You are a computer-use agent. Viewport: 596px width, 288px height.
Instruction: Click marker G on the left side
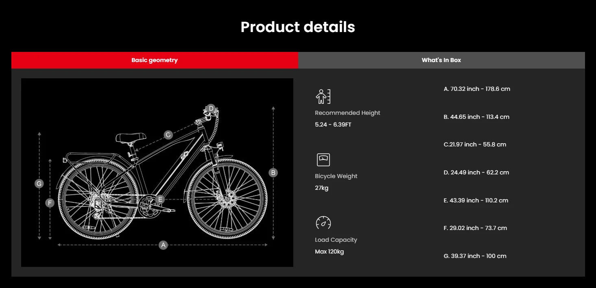coord(39,184)
